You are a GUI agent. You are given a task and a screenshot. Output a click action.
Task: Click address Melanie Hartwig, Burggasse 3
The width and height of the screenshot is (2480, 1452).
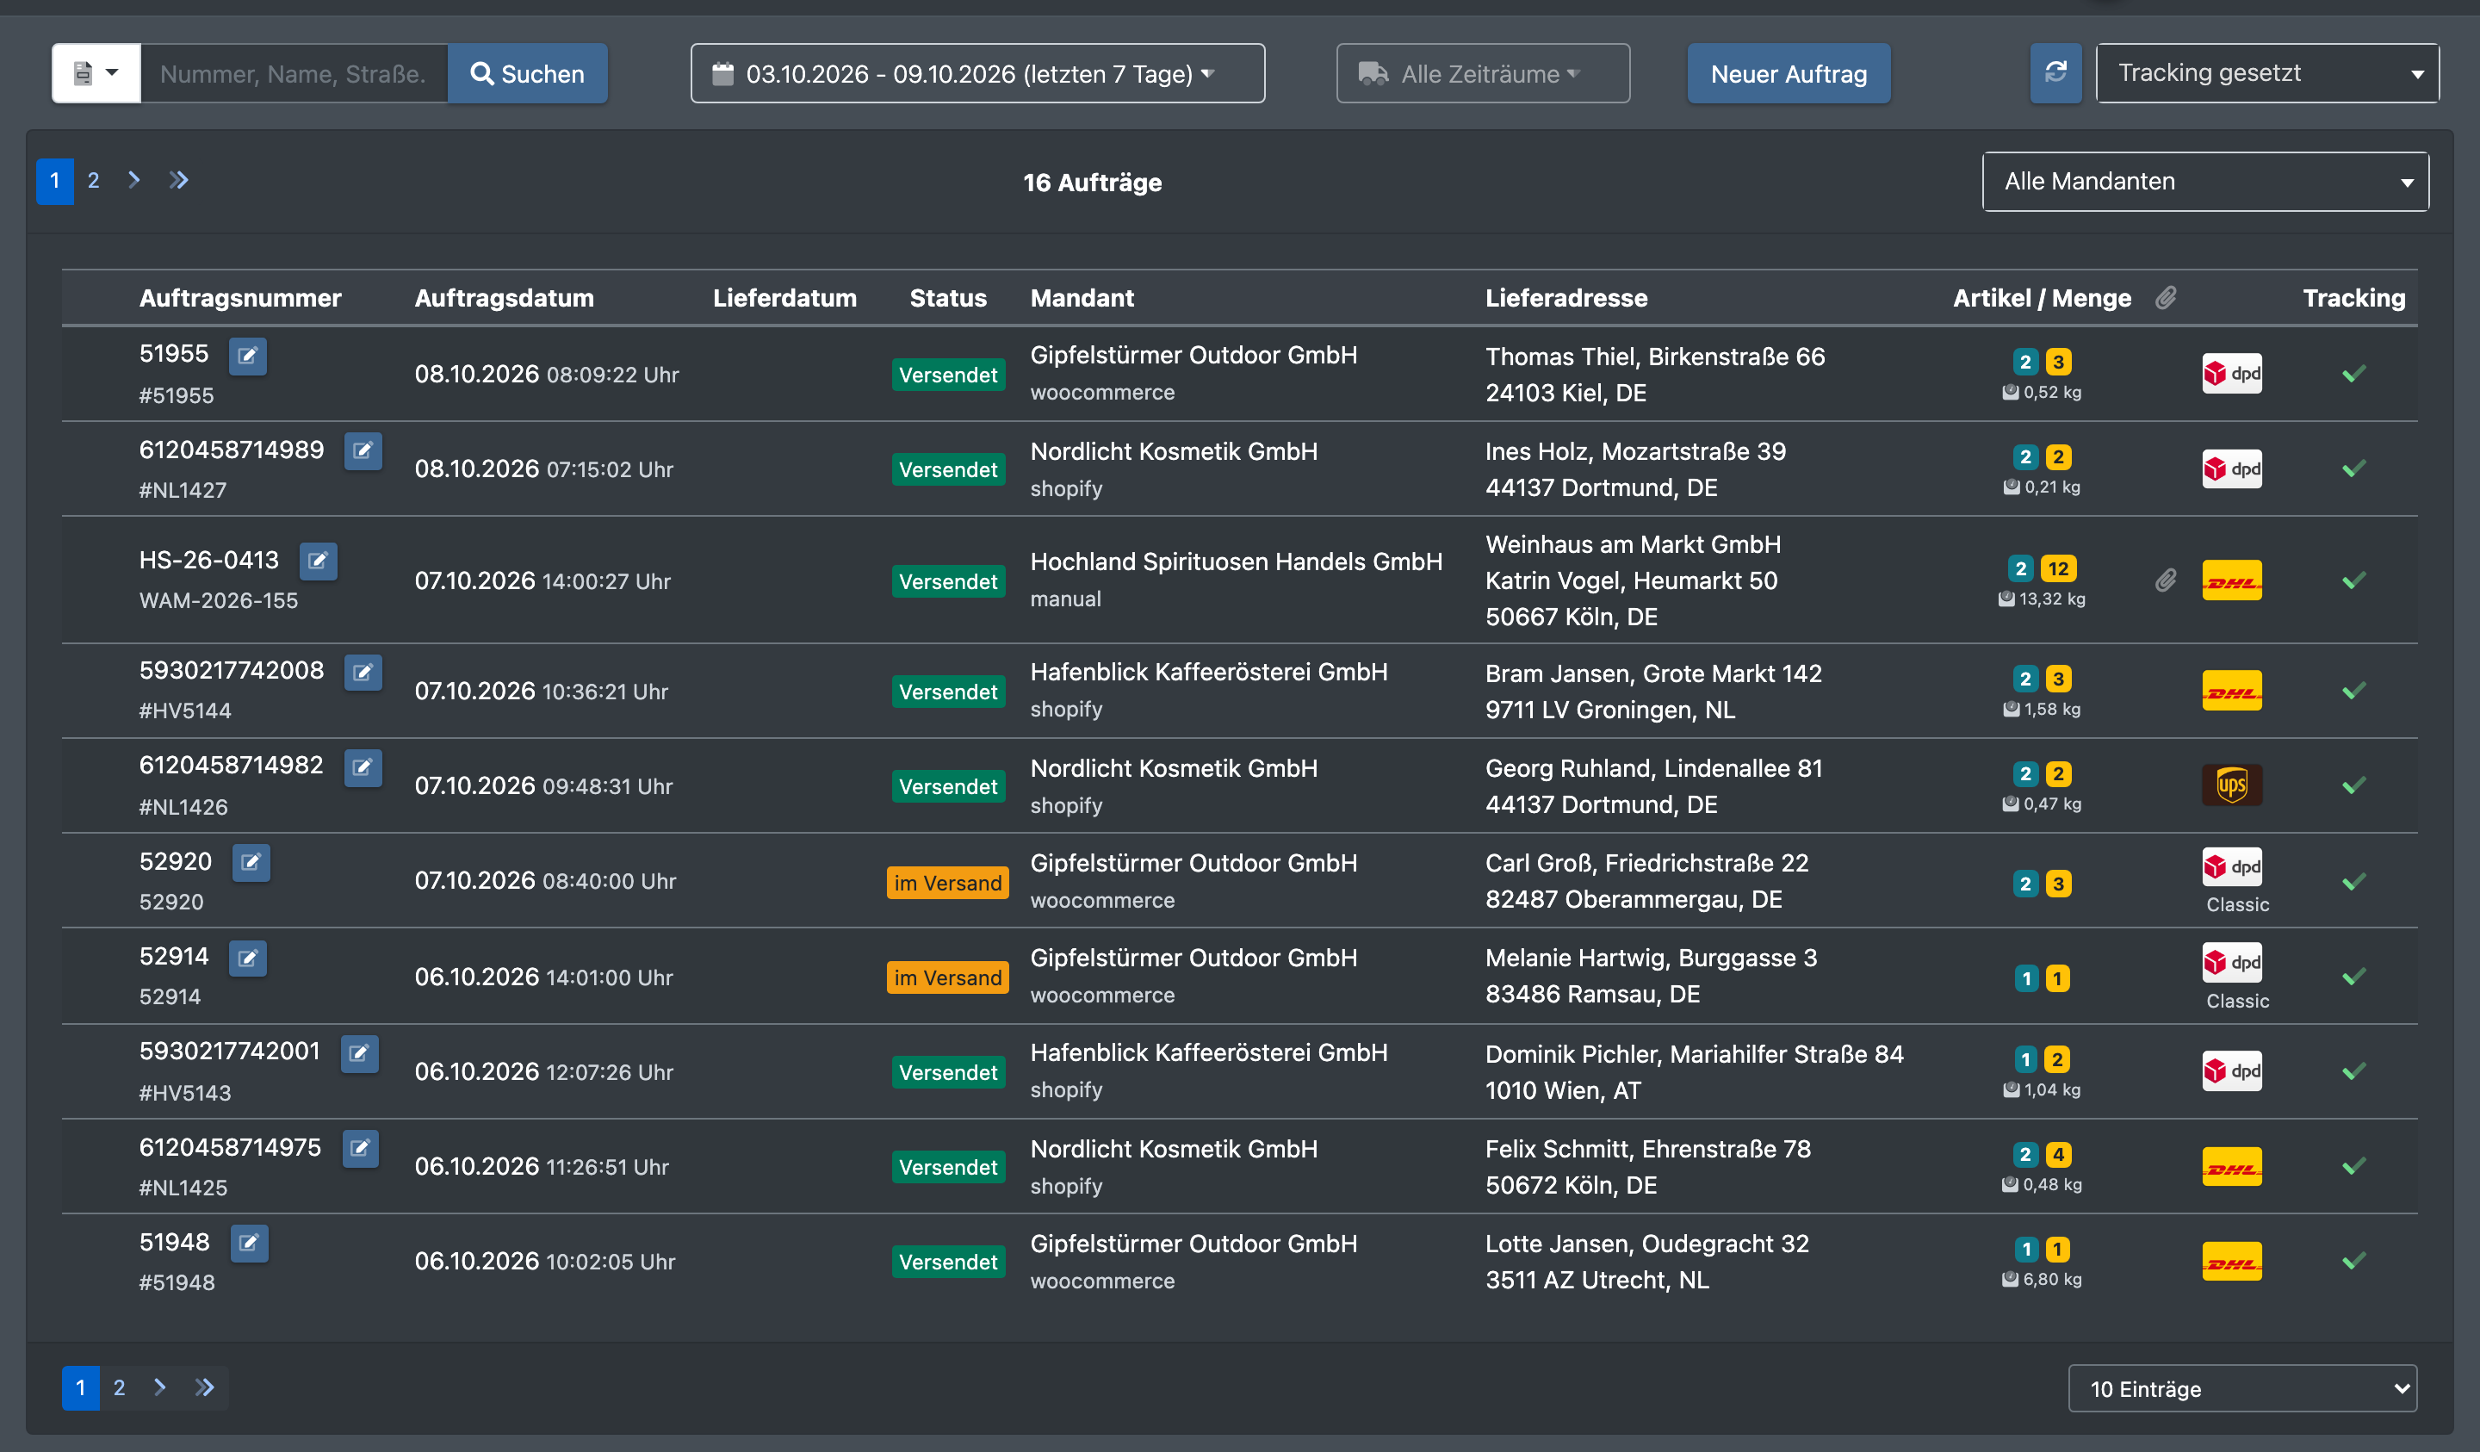click(1651, 958)
